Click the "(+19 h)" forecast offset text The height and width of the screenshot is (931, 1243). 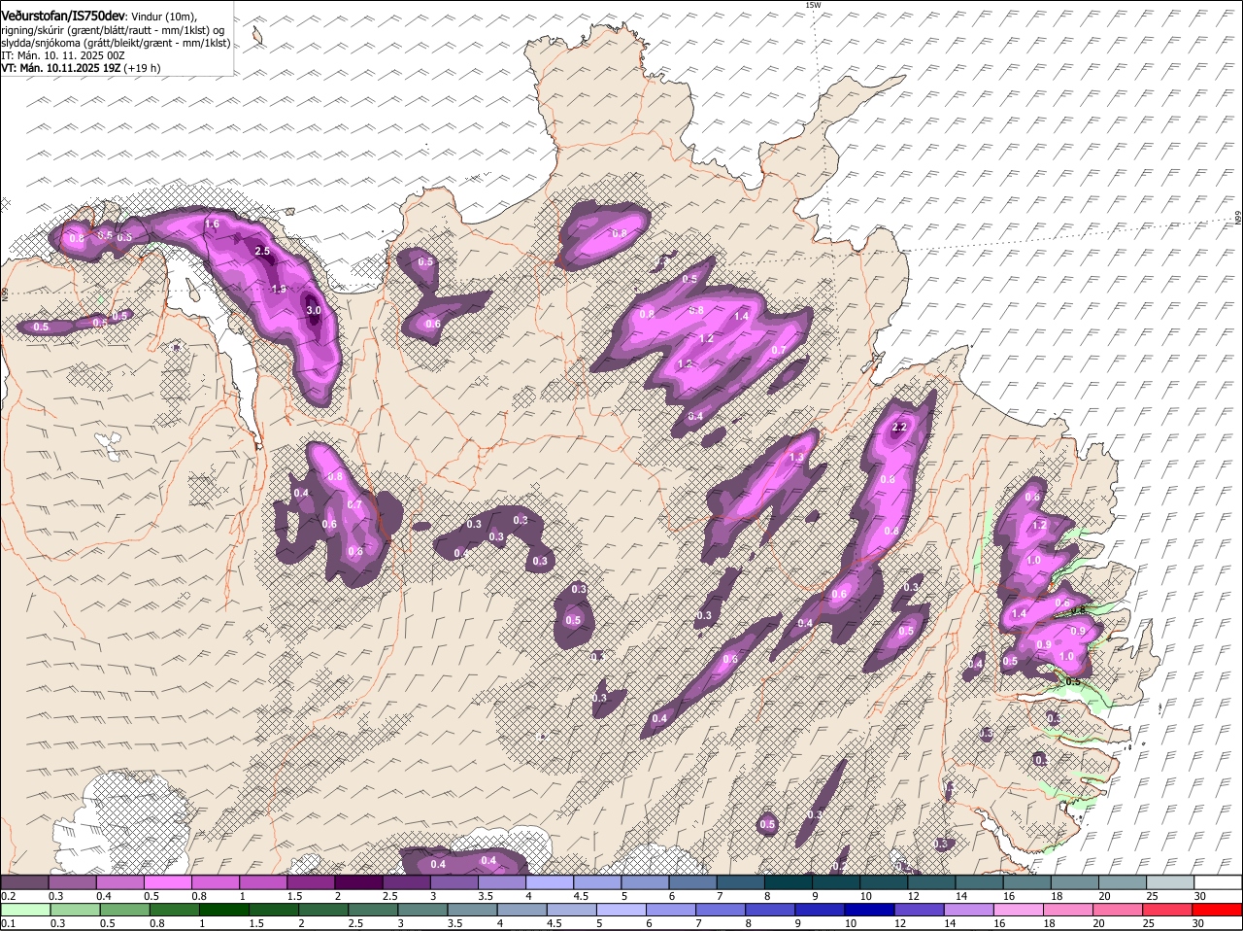tap(142, 68)
